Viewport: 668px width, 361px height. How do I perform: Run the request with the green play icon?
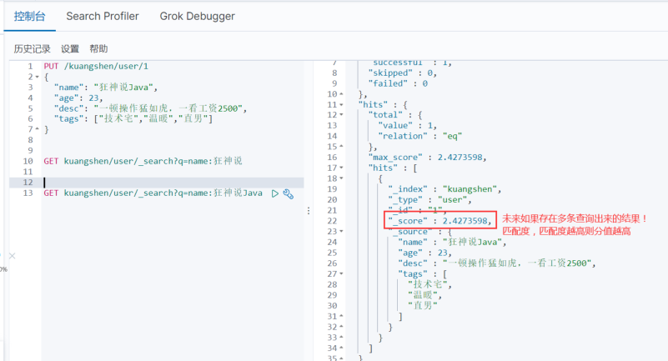coord(275,193)
